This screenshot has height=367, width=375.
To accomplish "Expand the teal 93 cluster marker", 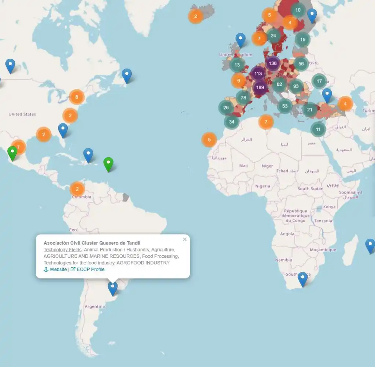I will (x=296, y=86).
